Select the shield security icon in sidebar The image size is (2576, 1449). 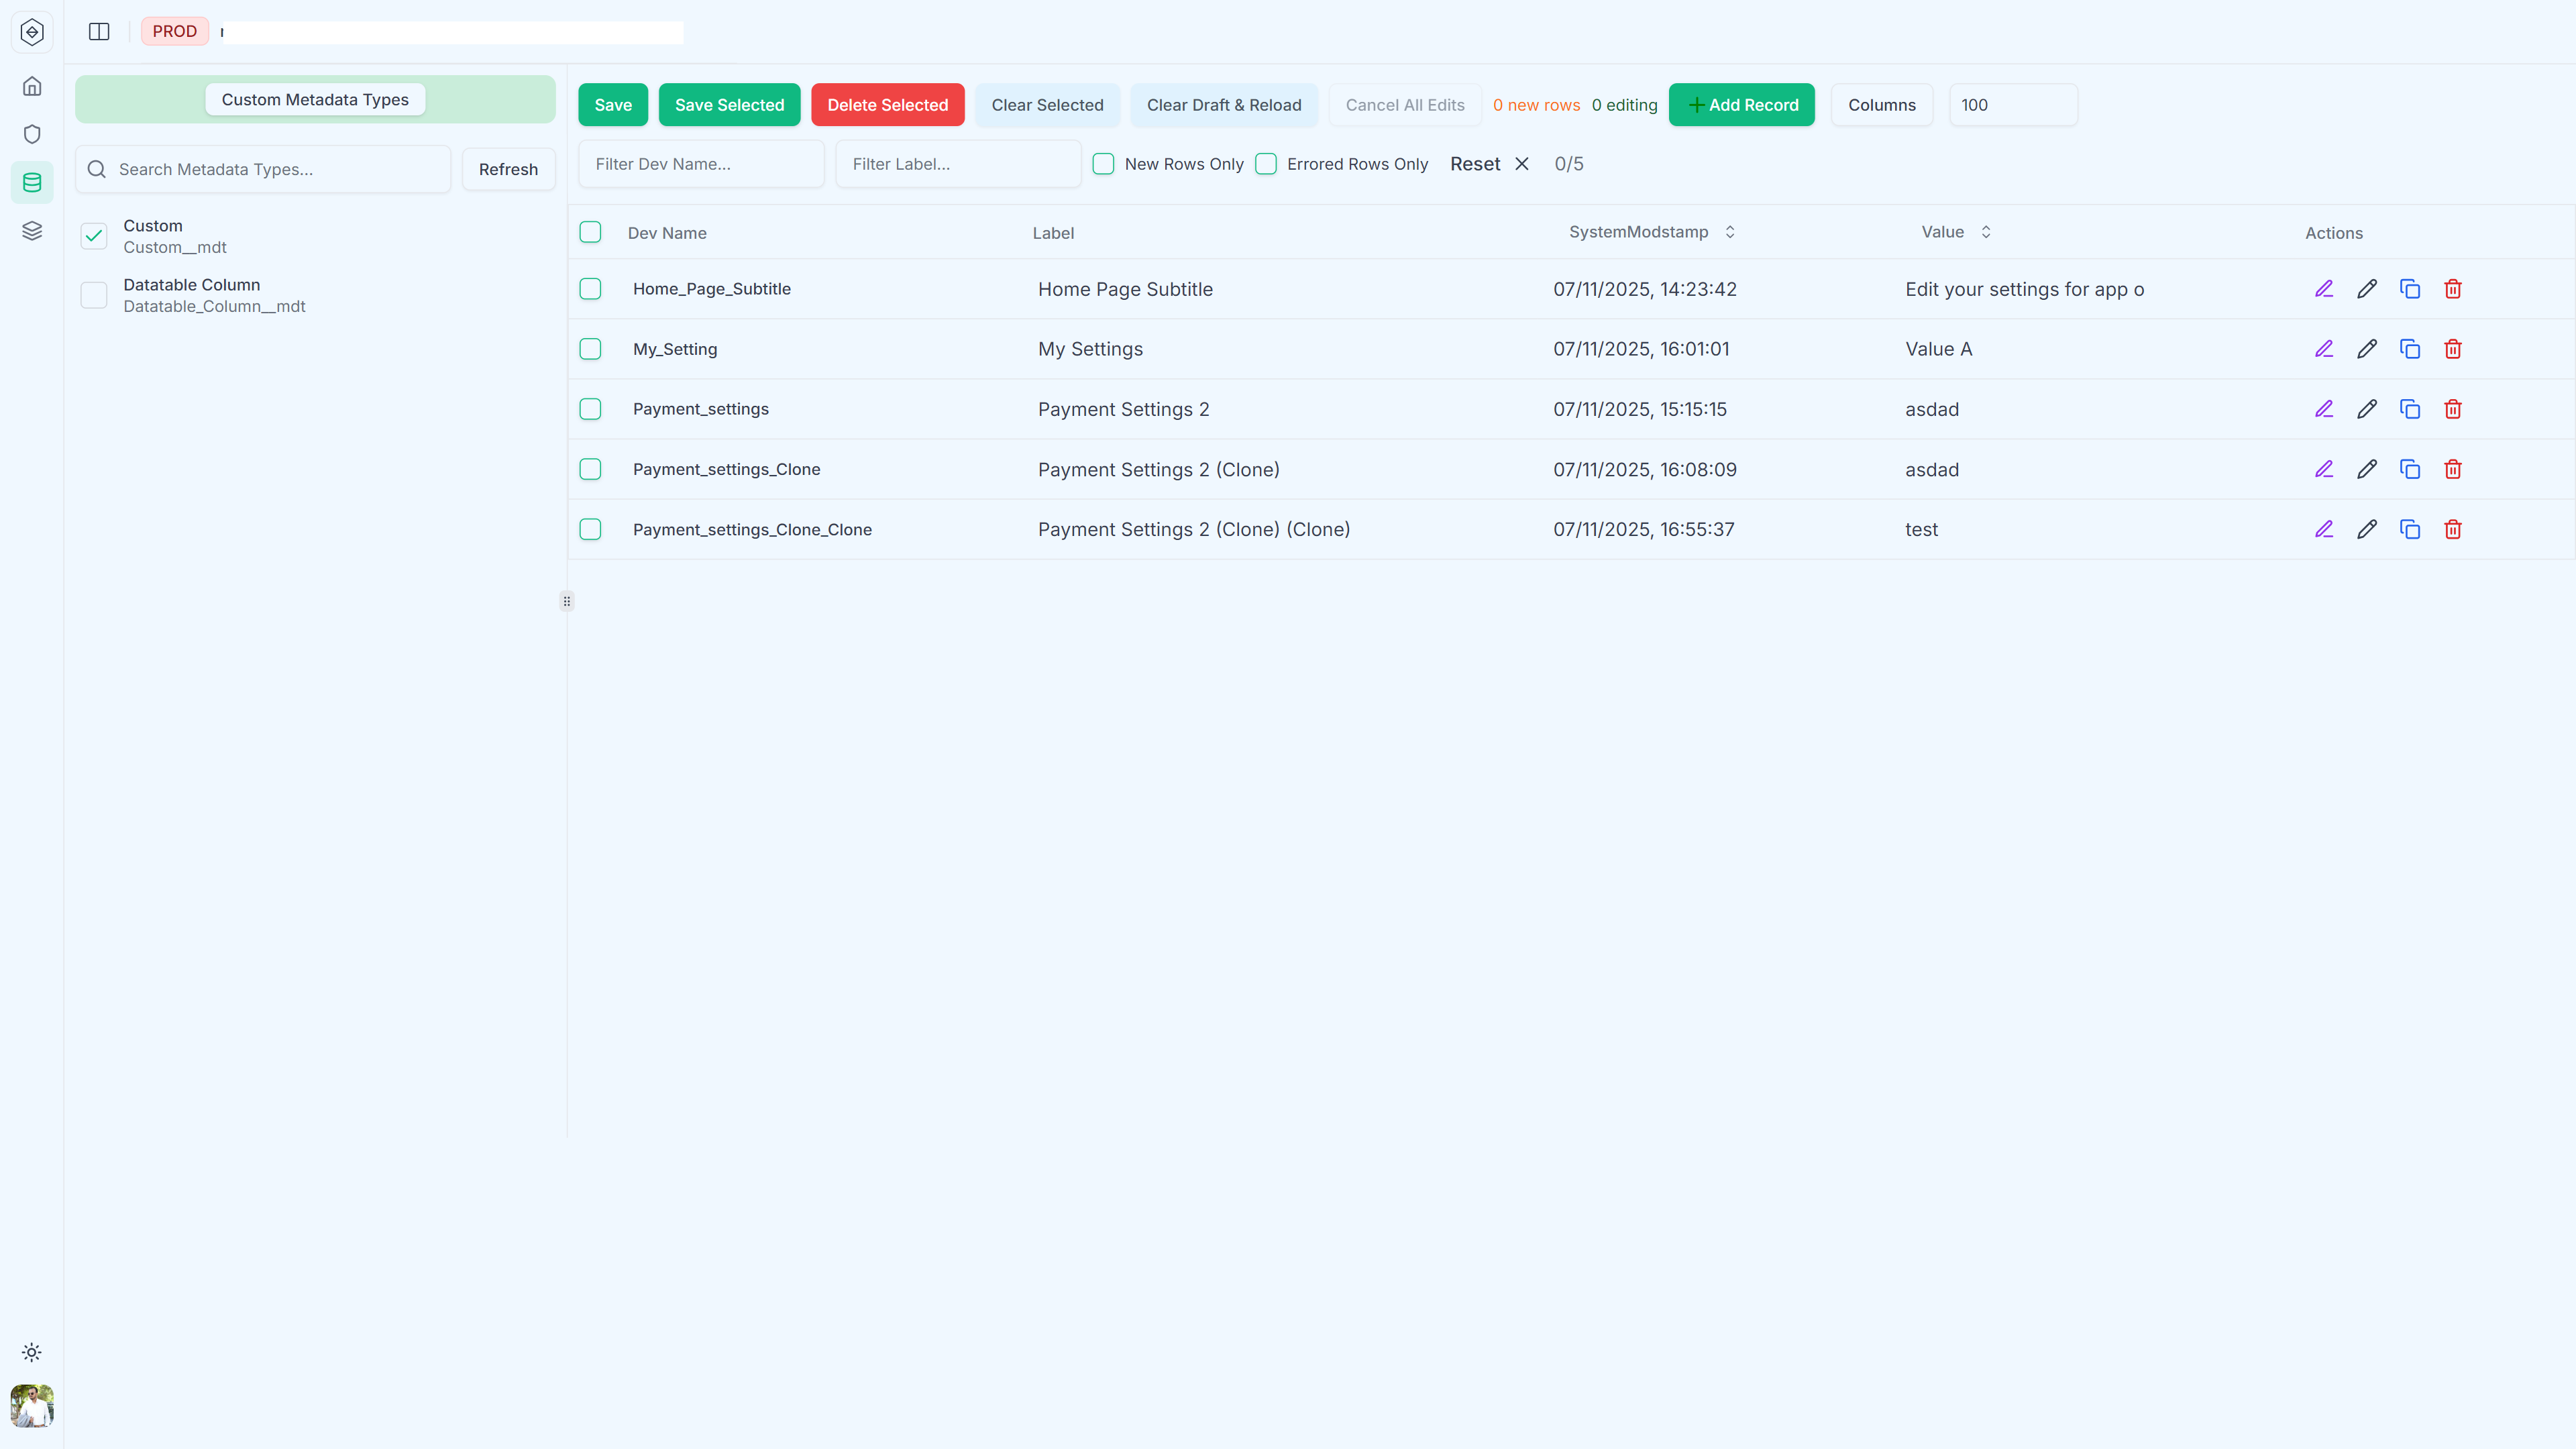pos(32,134)
